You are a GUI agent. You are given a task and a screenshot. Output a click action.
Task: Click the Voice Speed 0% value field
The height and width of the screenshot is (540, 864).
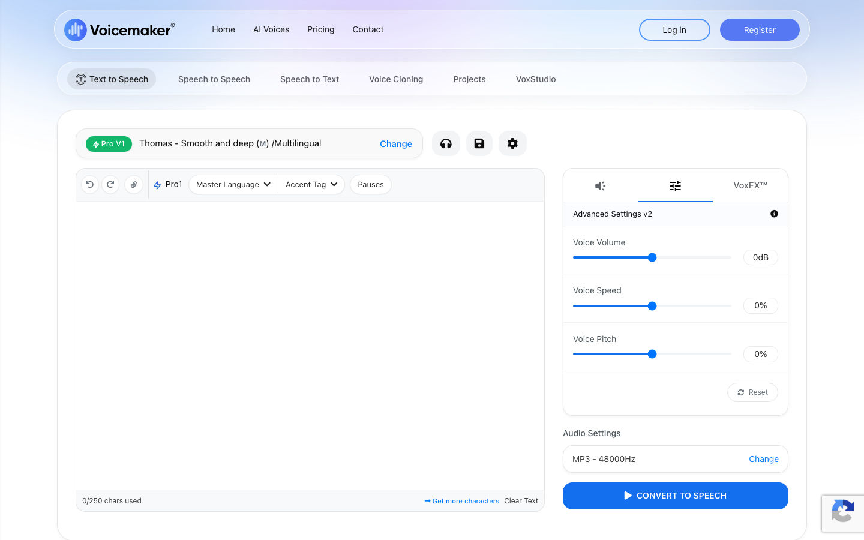coord(761,305)
